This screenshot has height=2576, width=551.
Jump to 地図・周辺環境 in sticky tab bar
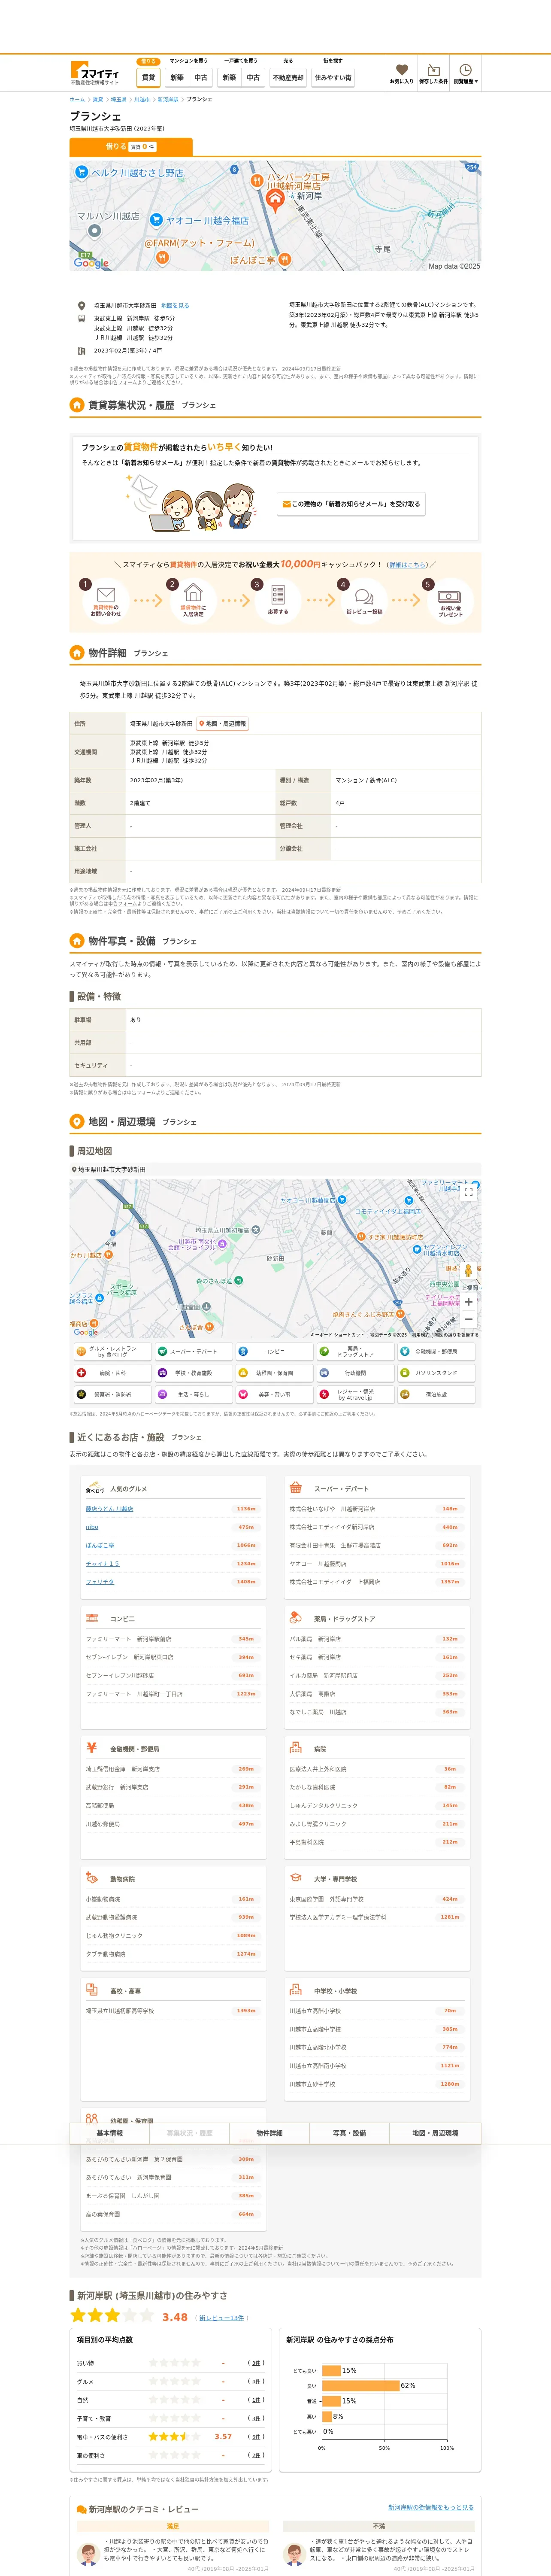pyautogui.click(x=435, y=2133)
